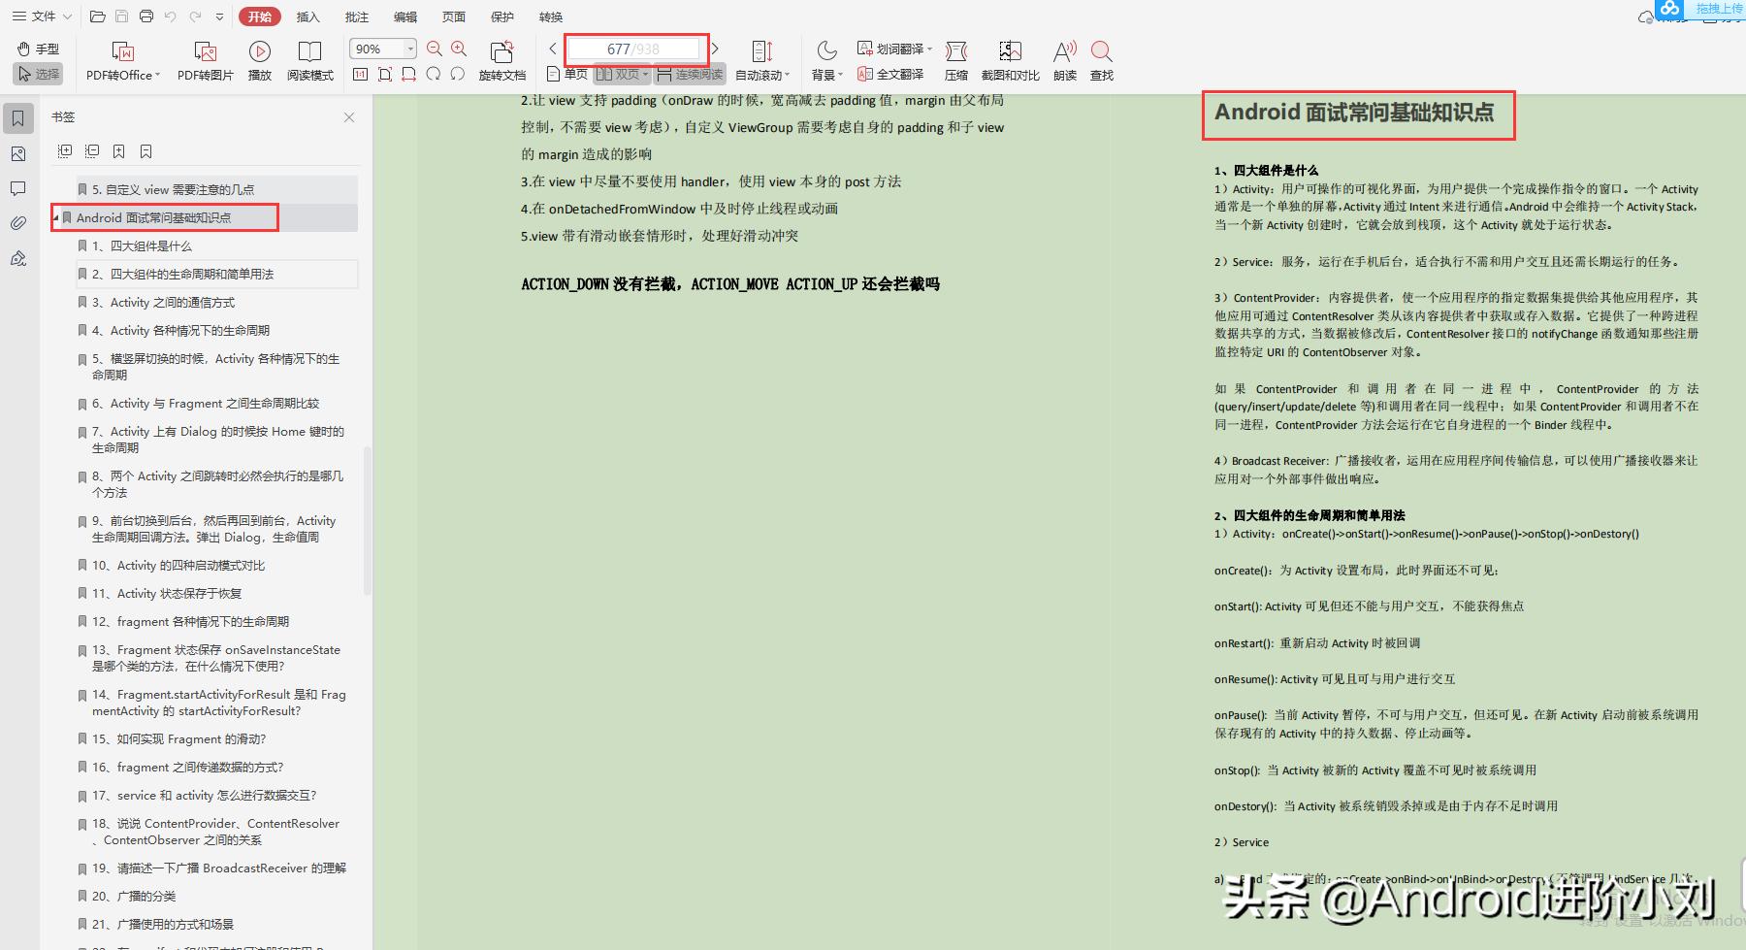The width and height of the screenshot is (1746, 950).
Task: Click the undo arrow icon
Action: 171,16
